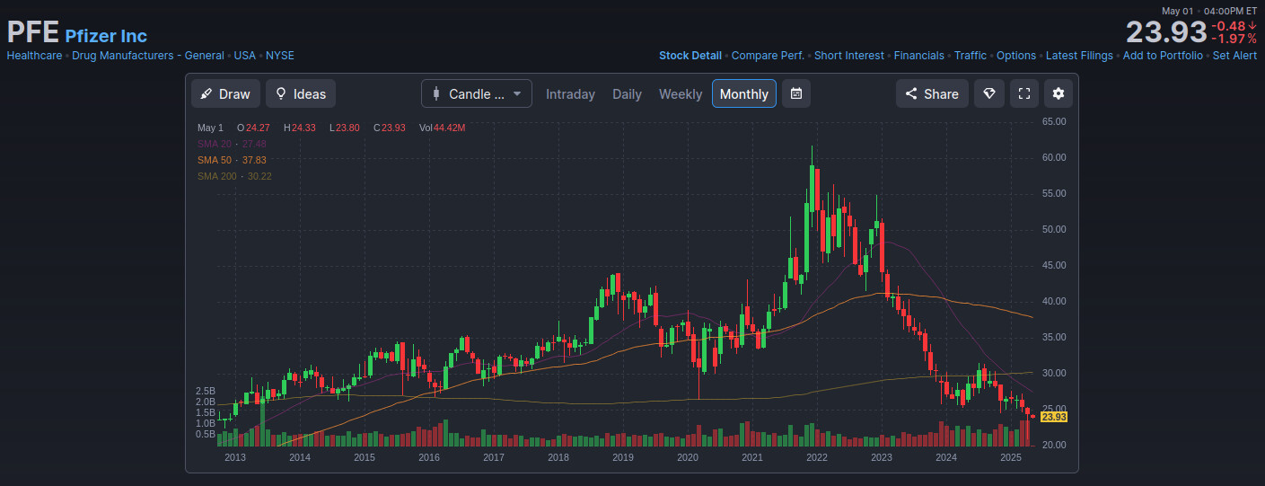Switch to Weekly timeframe

tap(681, 93)
